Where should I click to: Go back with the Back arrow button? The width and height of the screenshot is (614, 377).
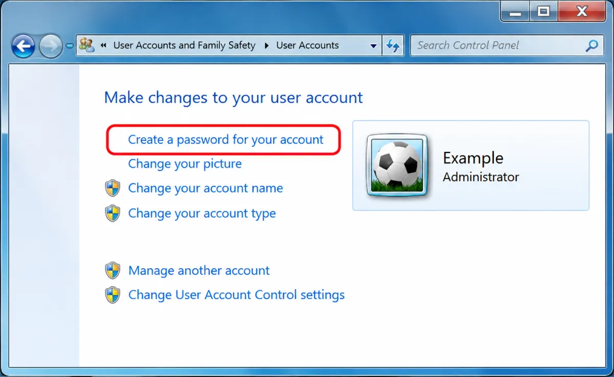24,46
